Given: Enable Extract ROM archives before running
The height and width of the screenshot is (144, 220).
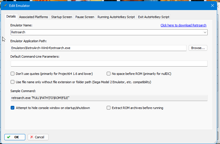Looking at the screenshot, I should (x=108, y=108).
